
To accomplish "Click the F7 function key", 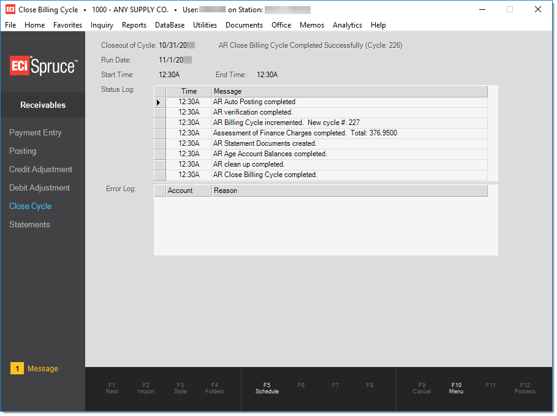I will tap(335, 385).
